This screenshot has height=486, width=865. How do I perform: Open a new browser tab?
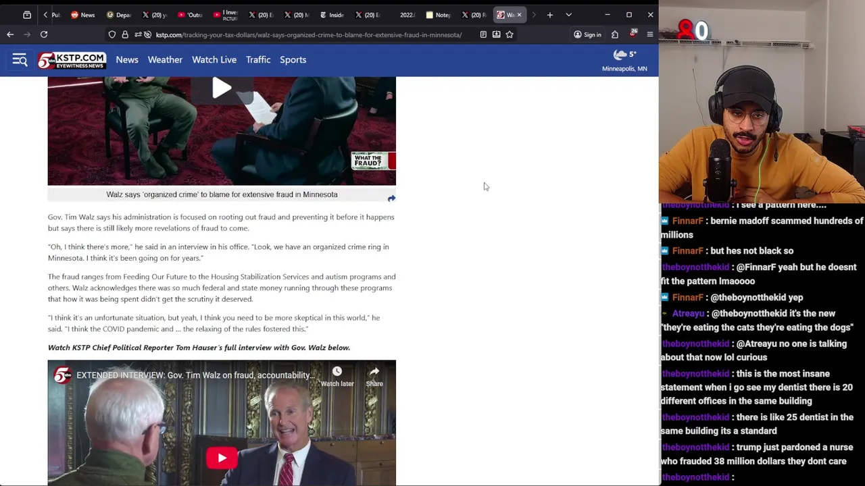coord(550,15)
